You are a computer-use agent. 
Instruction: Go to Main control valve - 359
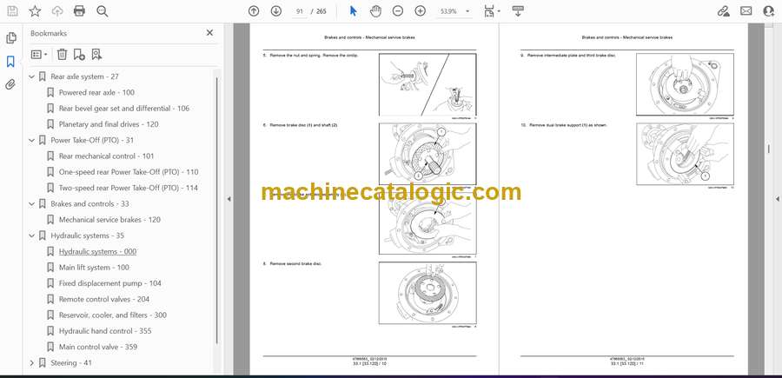tap(98, 347)
